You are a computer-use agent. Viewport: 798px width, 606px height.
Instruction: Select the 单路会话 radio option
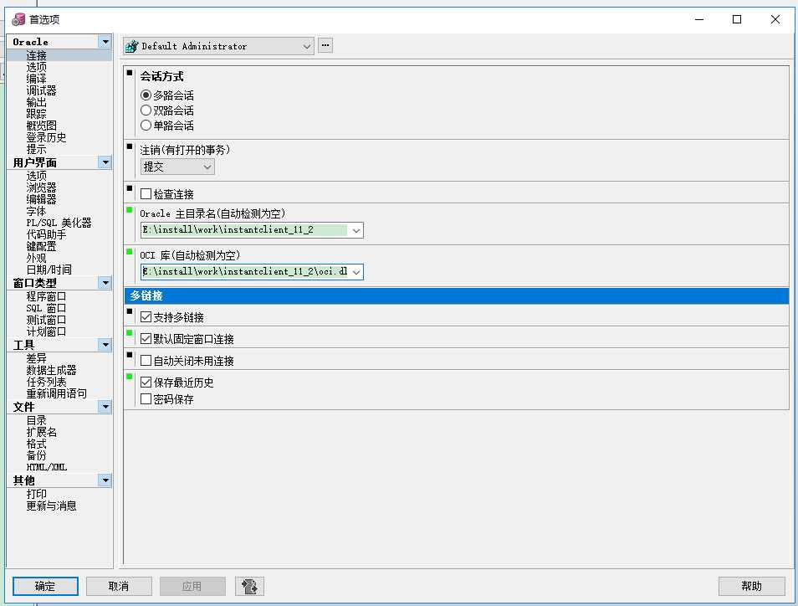coord(146,126)
